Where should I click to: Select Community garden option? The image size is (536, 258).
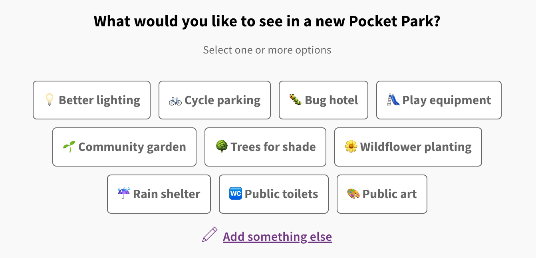pos(124,147)
